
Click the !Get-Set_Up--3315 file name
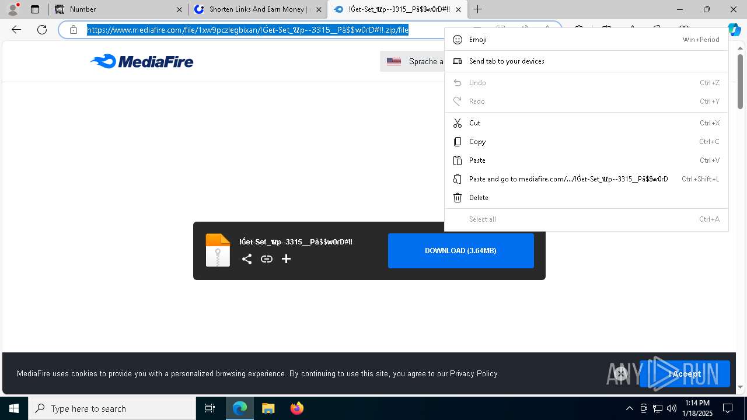point(296,242)
